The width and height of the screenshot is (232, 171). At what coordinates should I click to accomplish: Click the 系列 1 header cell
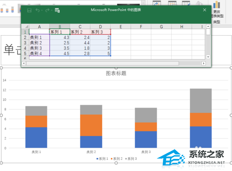[x=60, y=32]
